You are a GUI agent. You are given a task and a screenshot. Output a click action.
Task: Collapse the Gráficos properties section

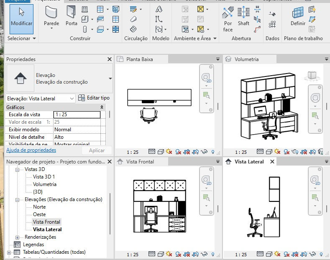pos(102,107)
